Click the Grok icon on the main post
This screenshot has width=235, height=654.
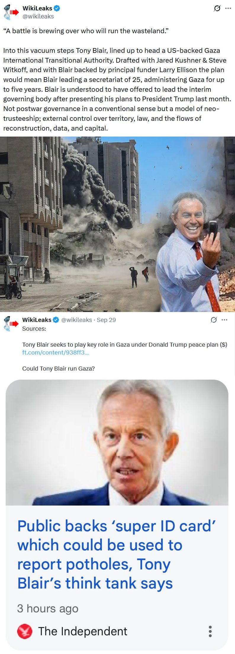[x=217, y=9]
